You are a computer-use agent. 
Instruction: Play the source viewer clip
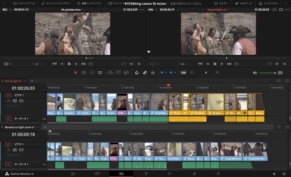(76, 64)
